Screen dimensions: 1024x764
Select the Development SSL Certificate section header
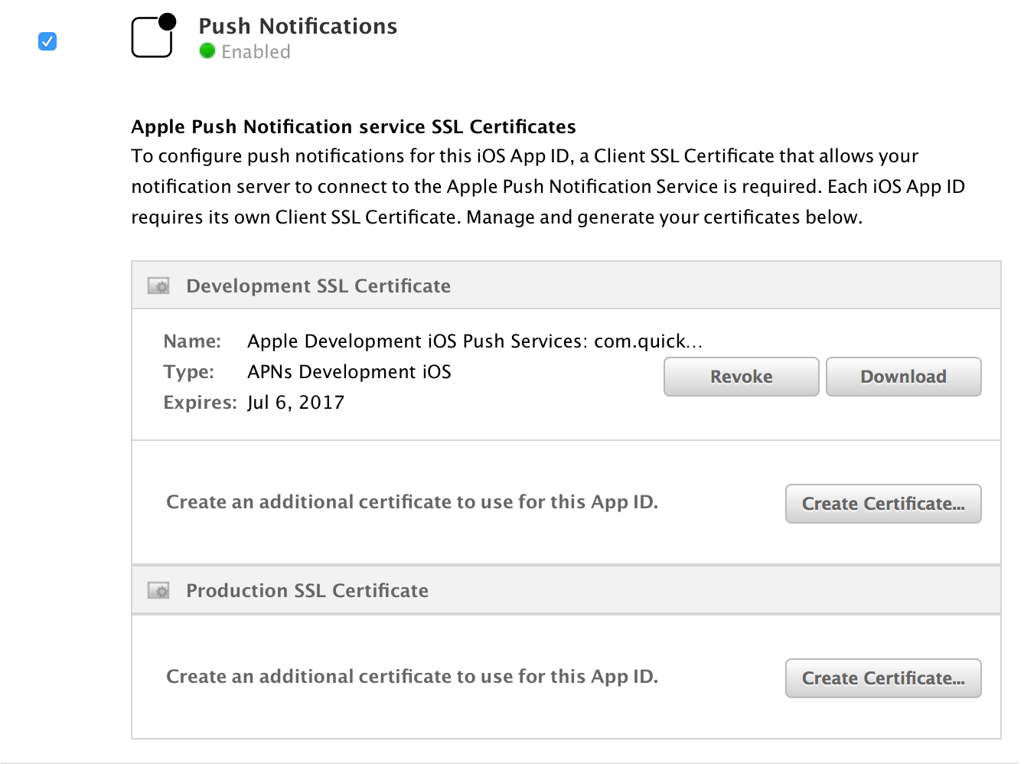tap(566, 286)
